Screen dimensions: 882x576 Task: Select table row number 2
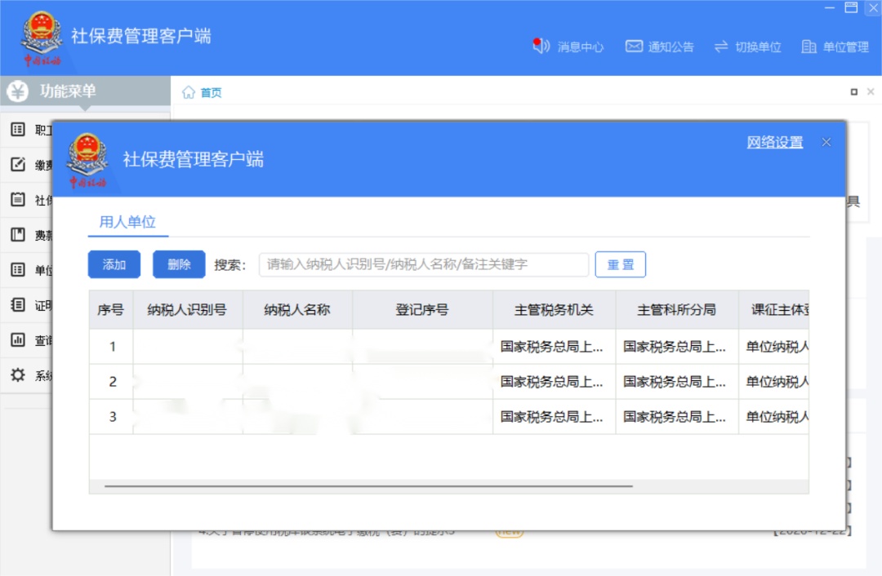(449, 382)
